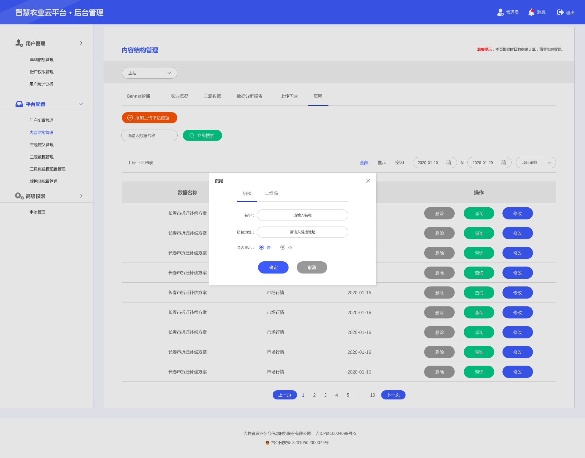The image size is (585, 458).
Task: Click the 立即搜索 button
Action: pos(202,135)
